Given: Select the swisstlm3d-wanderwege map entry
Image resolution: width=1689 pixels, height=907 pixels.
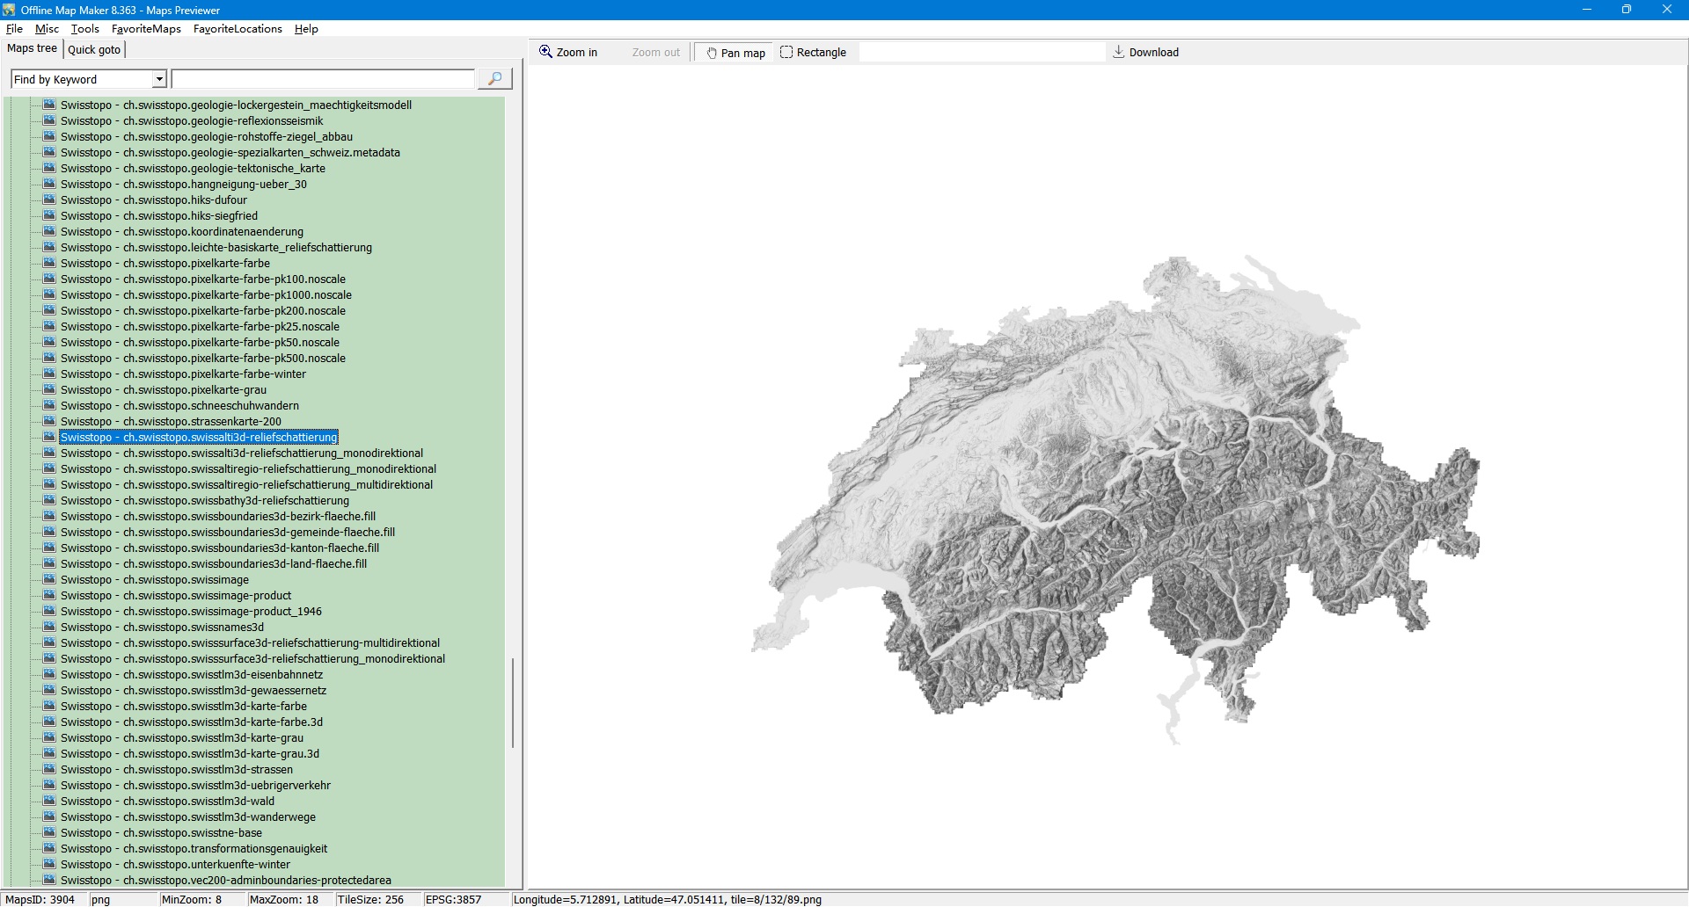Looking at the screenshot, I should coord(187,817).
